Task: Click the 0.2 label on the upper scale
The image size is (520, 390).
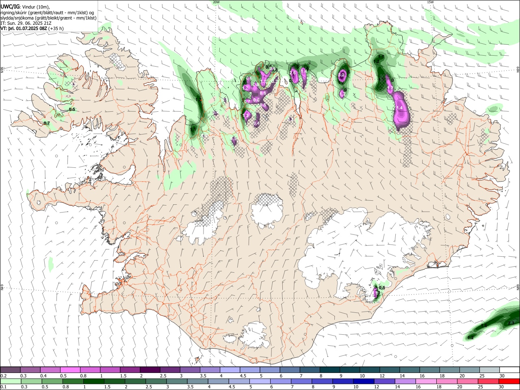Action: [4, 376]
